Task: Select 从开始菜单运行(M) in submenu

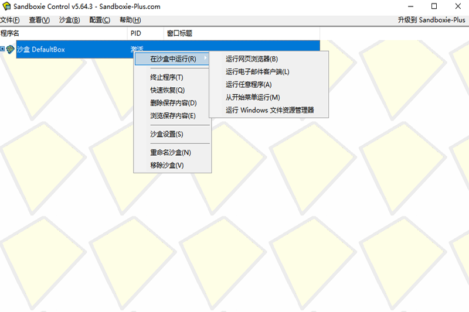Action: 269,98
